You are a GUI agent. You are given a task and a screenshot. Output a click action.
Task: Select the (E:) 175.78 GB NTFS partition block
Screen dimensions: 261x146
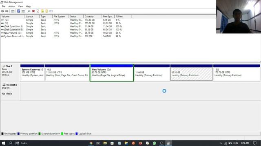(237, 73)
